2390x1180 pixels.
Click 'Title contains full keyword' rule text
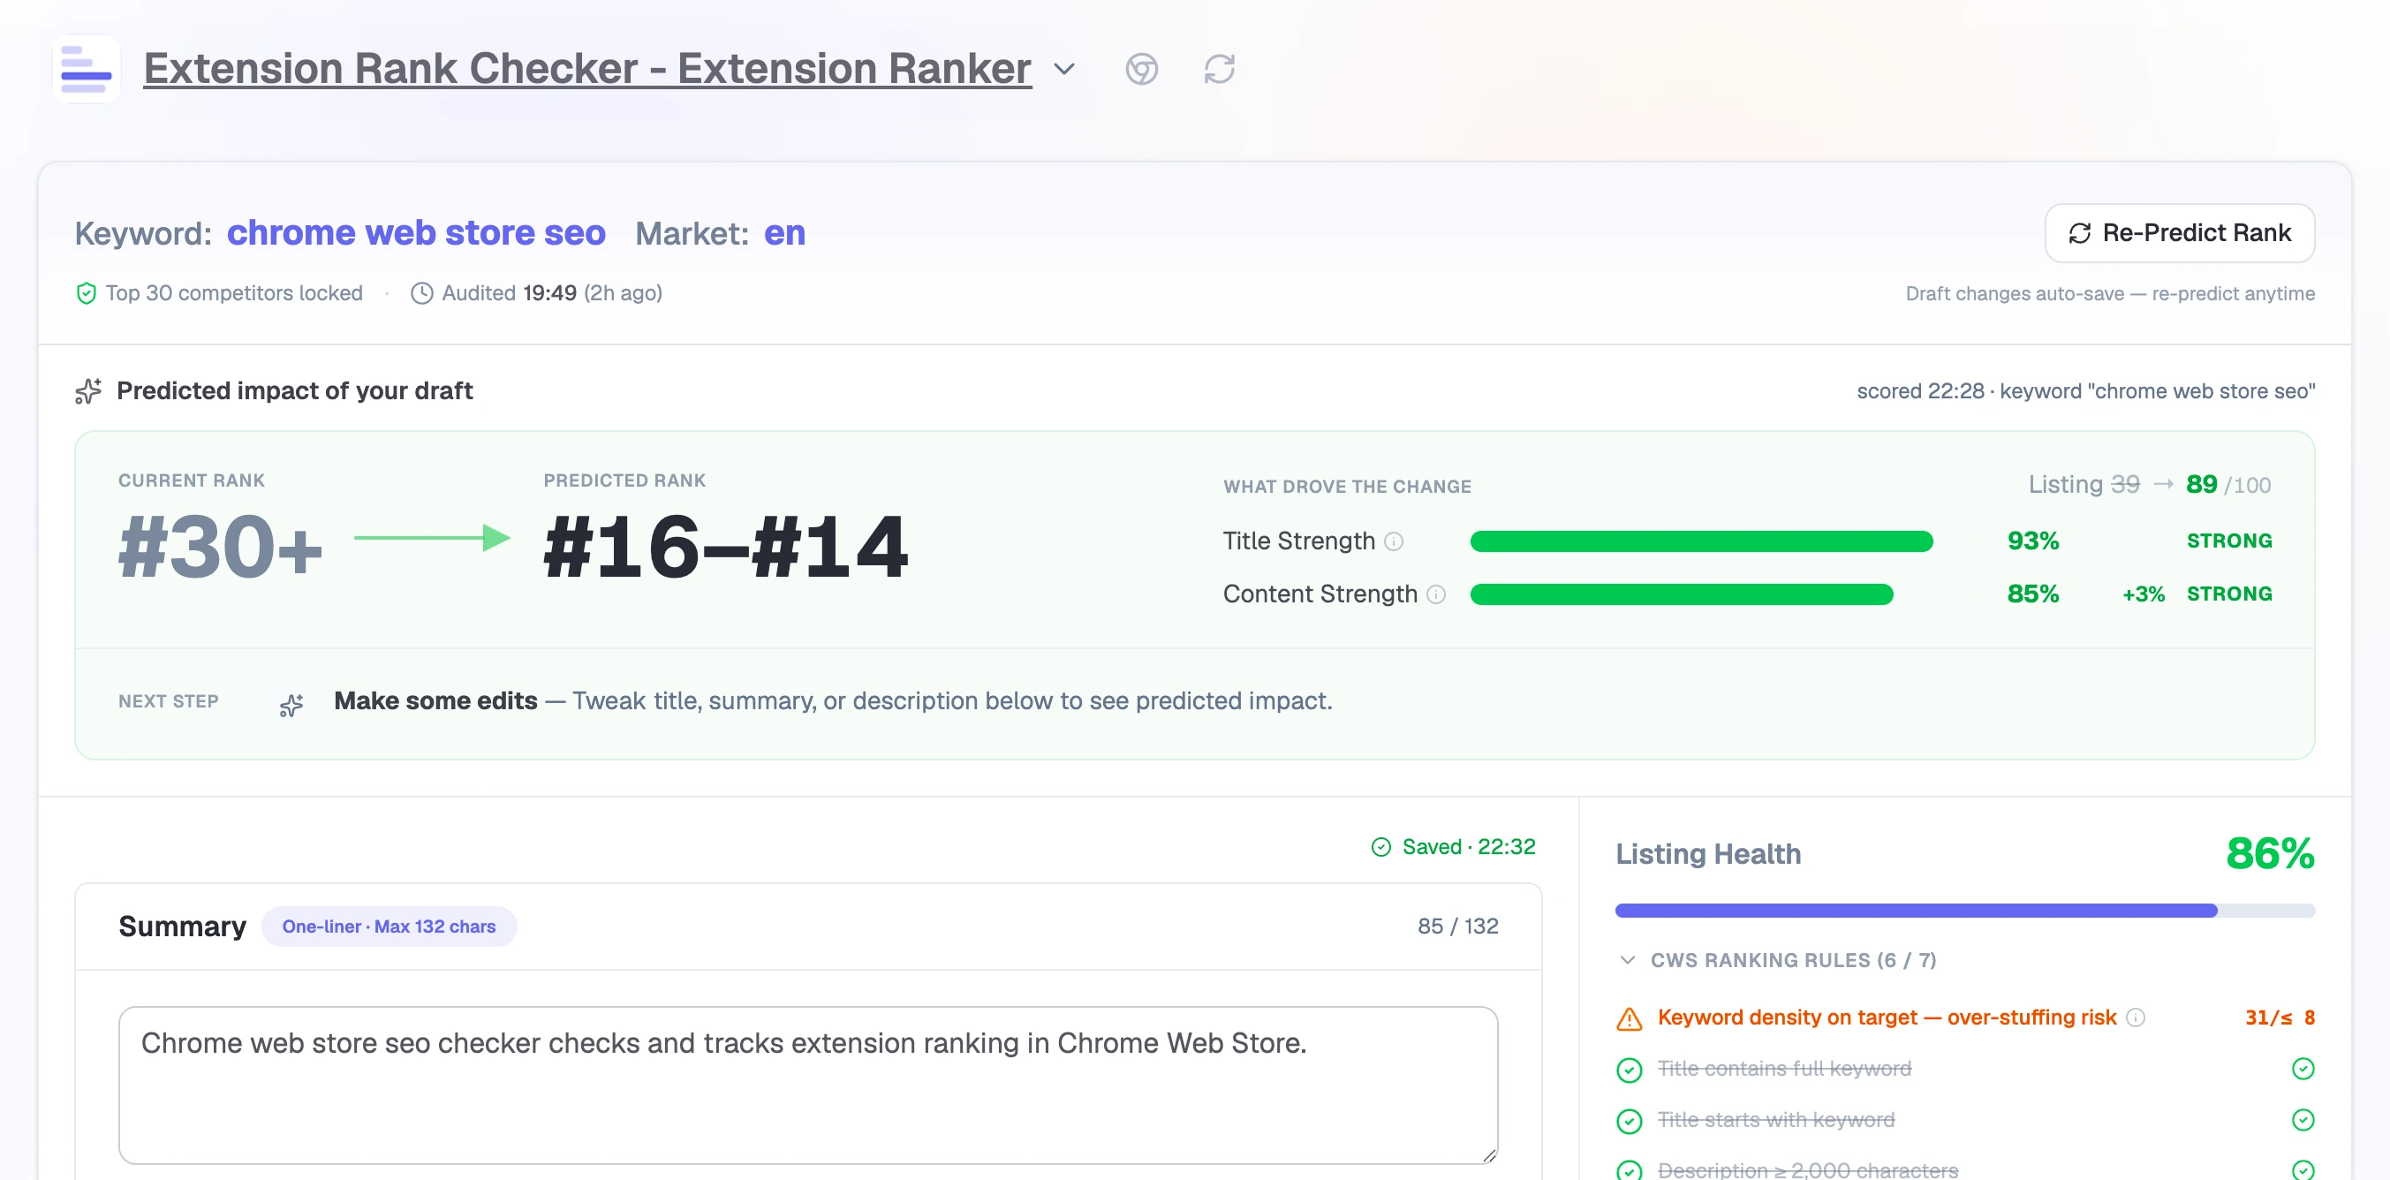point(1783,1069)
